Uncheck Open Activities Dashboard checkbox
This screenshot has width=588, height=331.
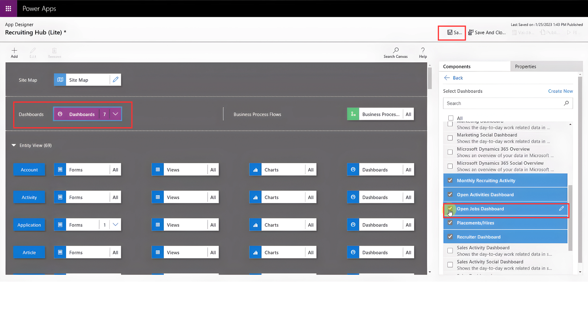coord(450,194)
